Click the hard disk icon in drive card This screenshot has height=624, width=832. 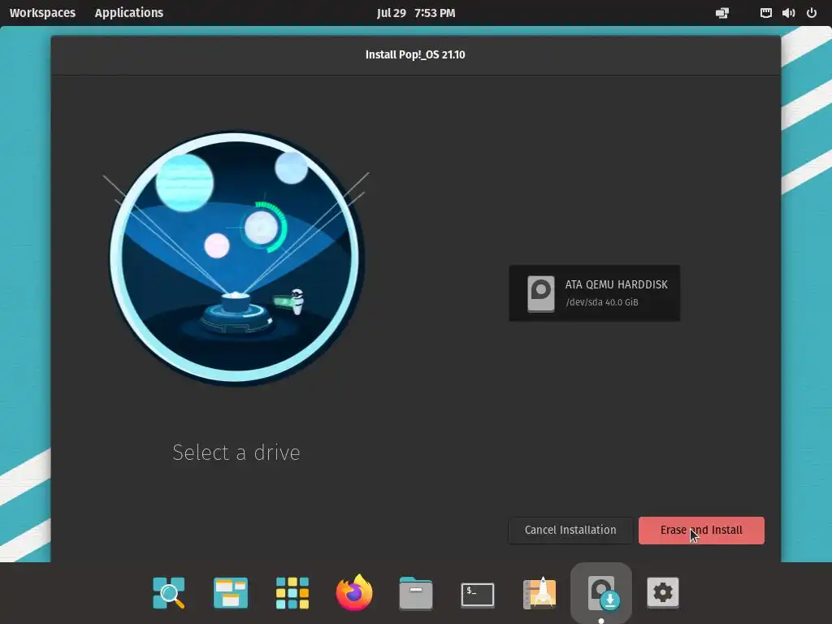[540, 293]
